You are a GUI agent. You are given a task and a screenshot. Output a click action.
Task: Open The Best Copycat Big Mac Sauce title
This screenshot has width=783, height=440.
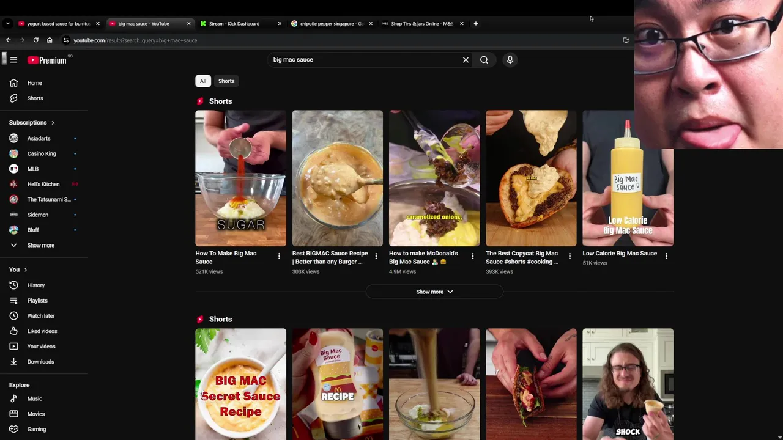pos(522,257)
